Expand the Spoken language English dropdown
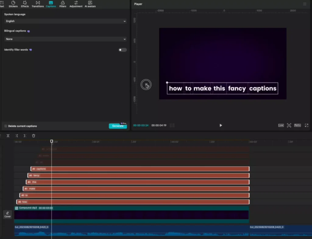The height and width of the screenshot is (239, 312). tap(66, 21)
